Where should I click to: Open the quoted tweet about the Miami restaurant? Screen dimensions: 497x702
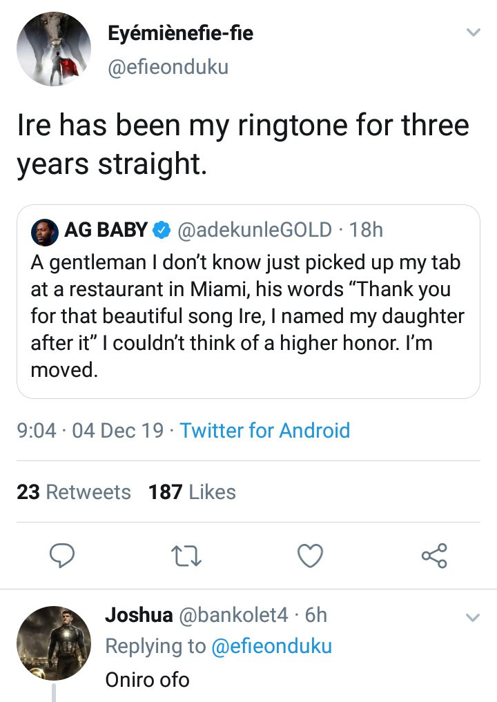(247, 318)
